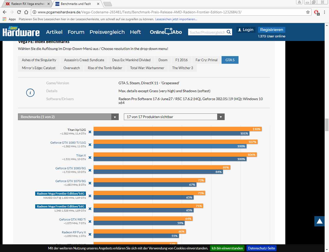Open a new browser tab
This screenshot has width=329, height=252.
click(x=107, y=4)
